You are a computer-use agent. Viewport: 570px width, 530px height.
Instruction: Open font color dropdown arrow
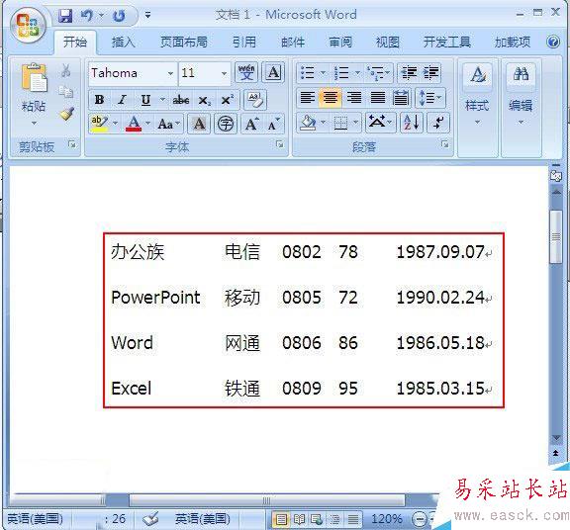pyautogui.click(x=148, y=124)
